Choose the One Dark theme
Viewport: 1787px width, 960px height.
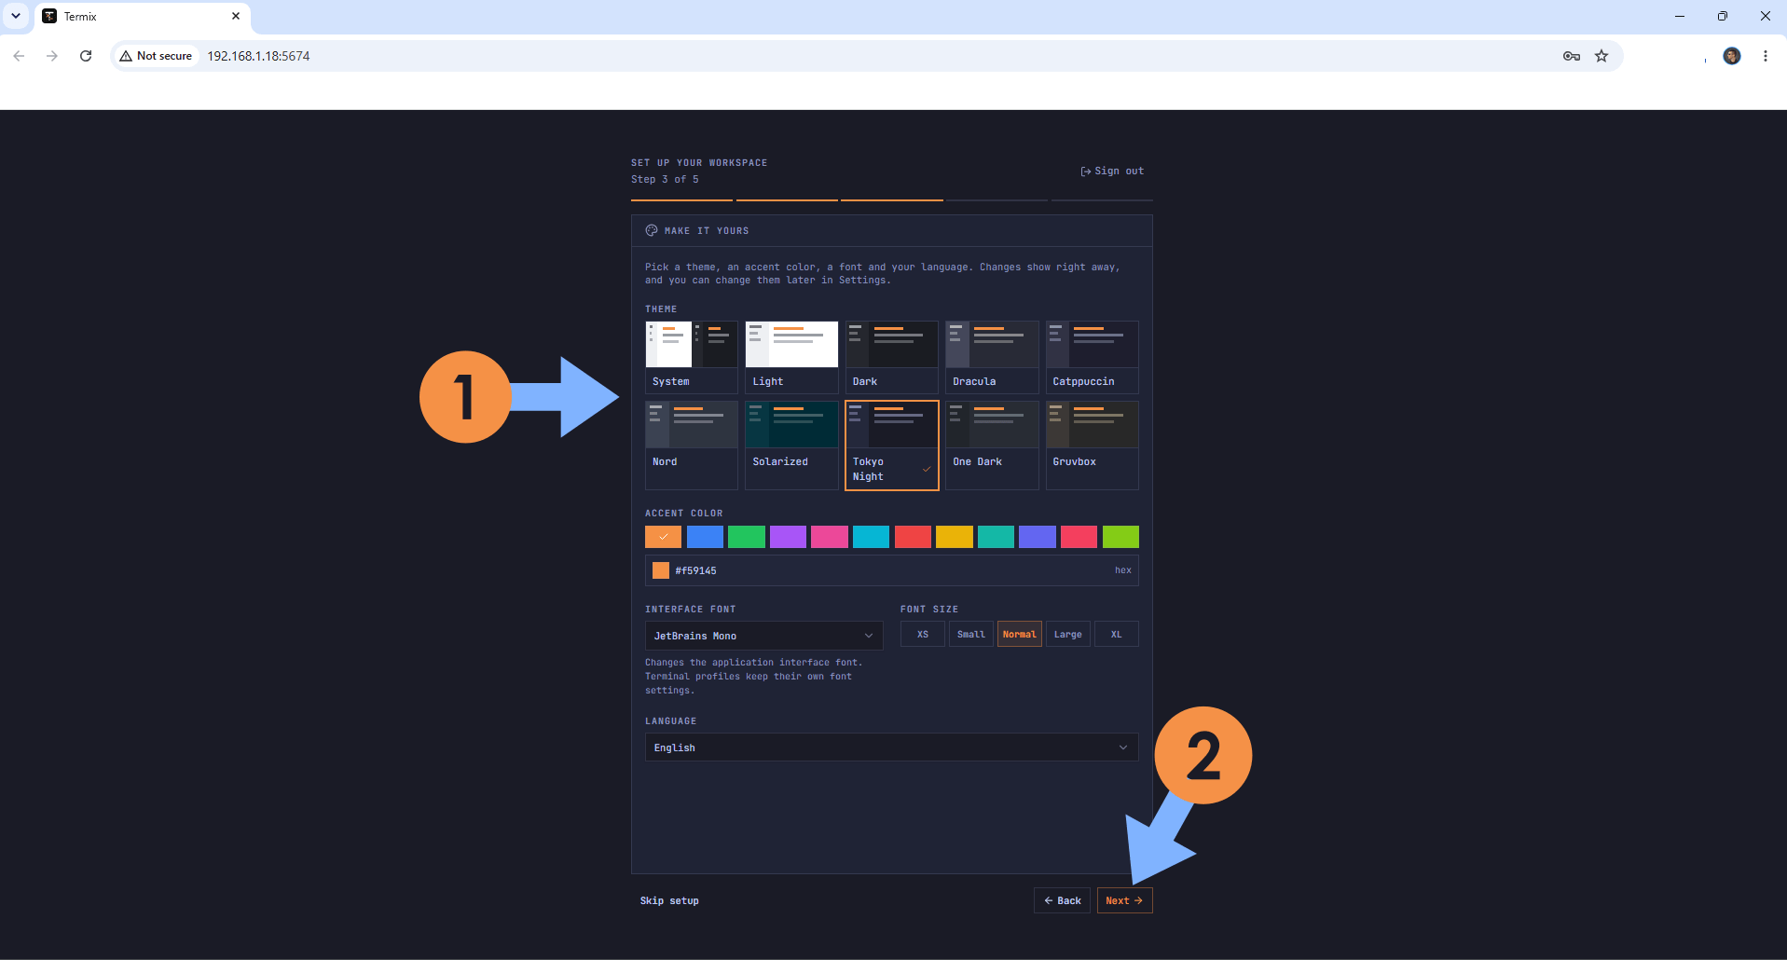(x=992, y=446)
